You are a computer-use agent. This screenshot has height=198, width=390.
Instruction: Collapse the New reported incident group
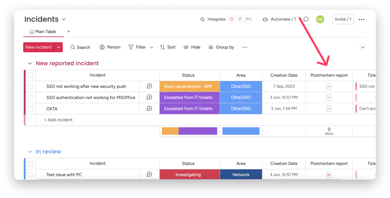[30, 63]
